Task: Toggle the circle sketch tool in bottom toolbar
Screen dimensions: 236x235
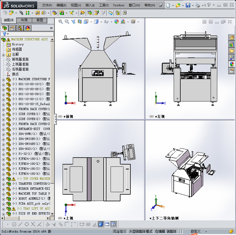Action: (14, 224)
